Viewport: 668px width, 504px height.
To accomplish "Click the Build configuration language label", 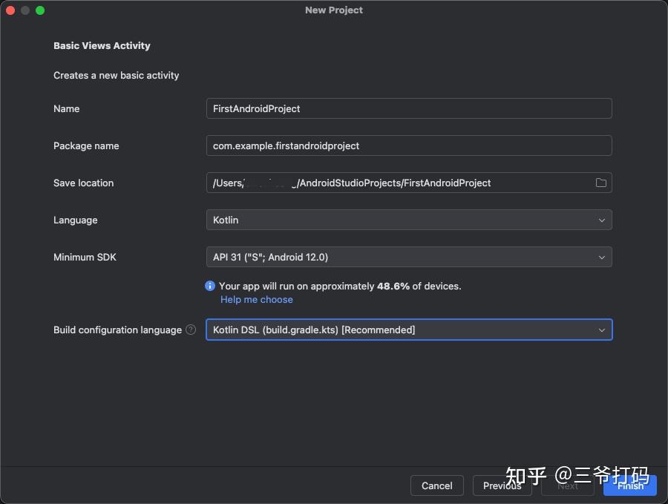I will point(117,330).
